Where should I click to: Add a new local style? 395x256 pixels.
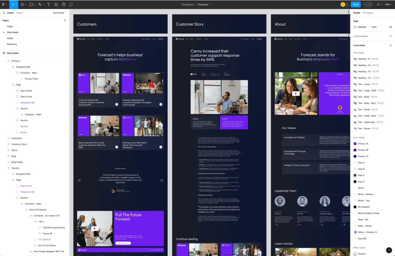click(390, 45)
